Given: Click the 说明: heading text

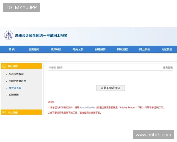Looking at the screenshot, I should [51, 102].
